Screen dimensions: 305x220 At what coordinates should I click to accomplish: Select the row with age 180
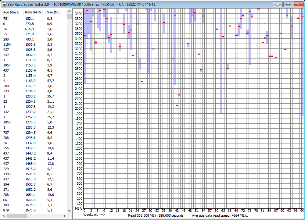[x=34, y=205]
